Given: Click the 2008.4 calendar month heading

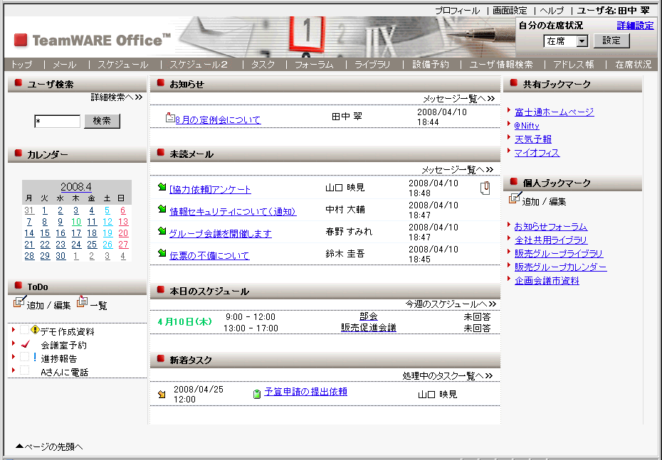Looking at the screenshot, I should coord(76,187).
